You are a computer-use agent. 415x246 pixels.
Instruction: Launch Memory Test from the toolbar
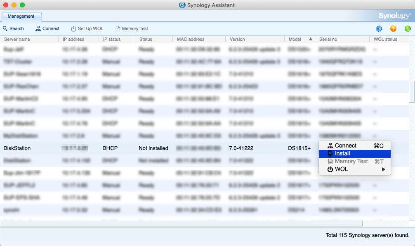[132, 28]
